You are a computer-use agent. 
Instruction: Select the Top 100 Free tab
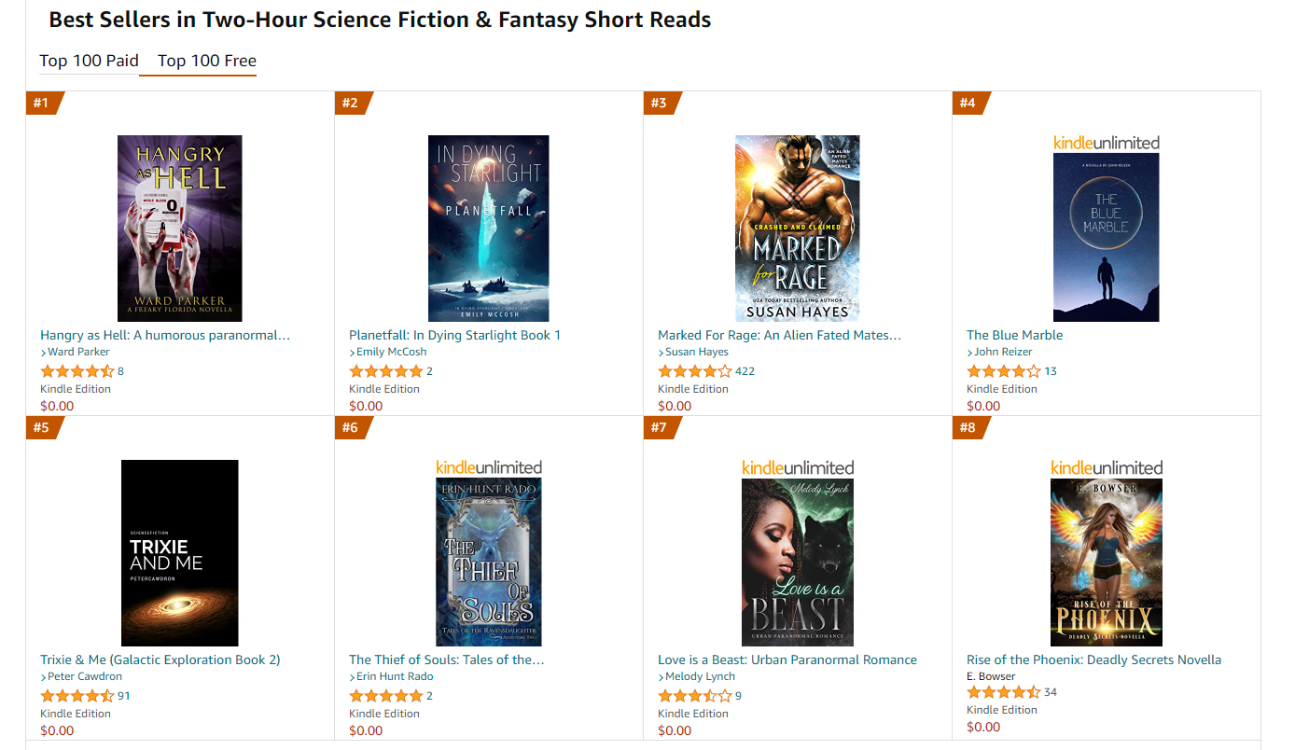(206, 62)
